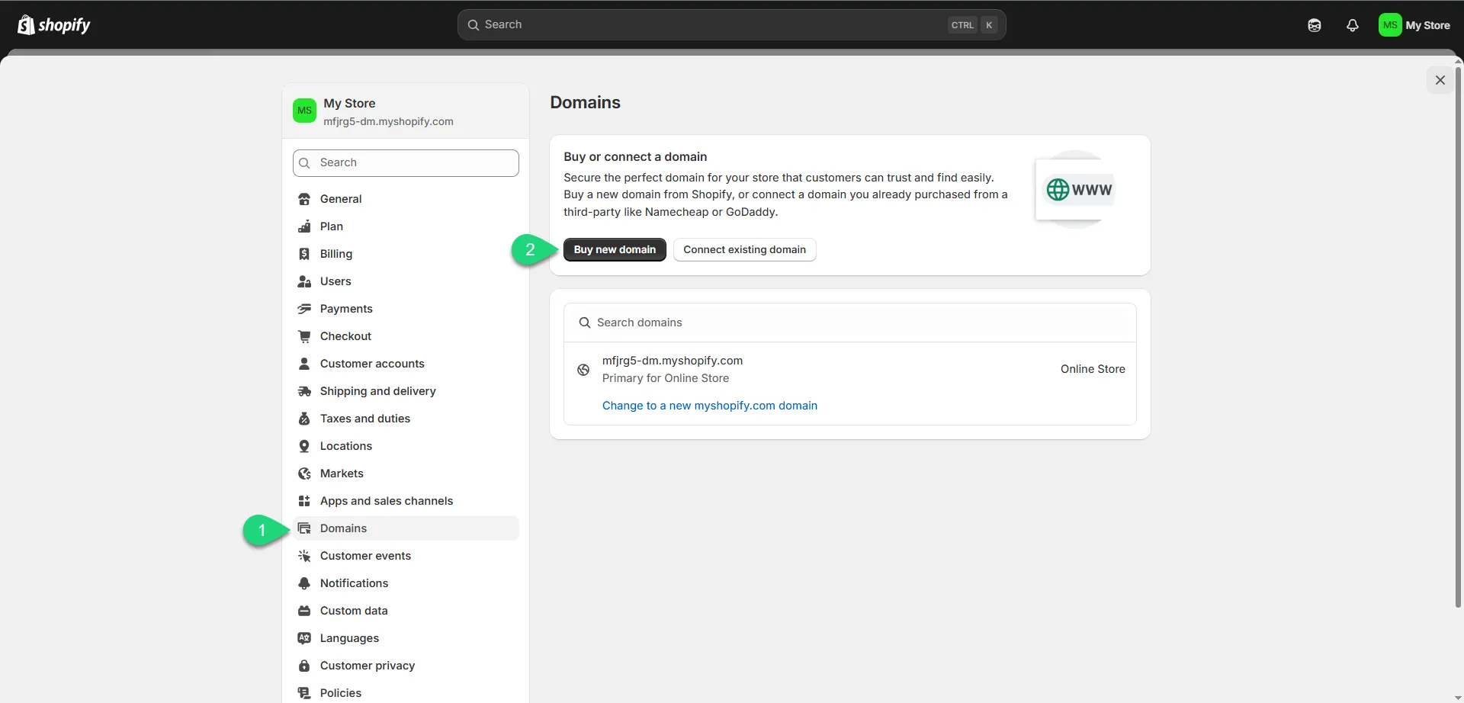Click Connect existing domain button

(744, 250)
